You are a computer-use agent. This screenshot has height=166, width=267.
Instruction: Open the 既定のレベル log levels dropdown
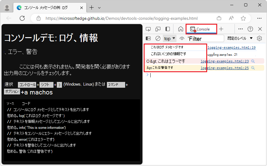click(x=240, y=38)
